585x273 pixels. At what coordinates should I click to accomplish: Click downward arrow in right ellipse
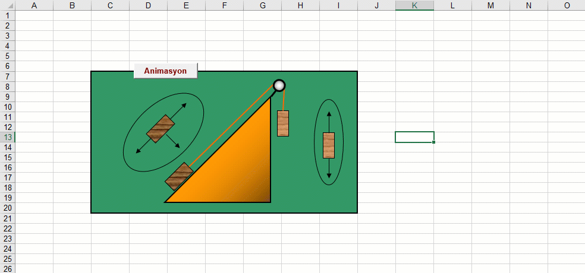(x=329, y=169)
